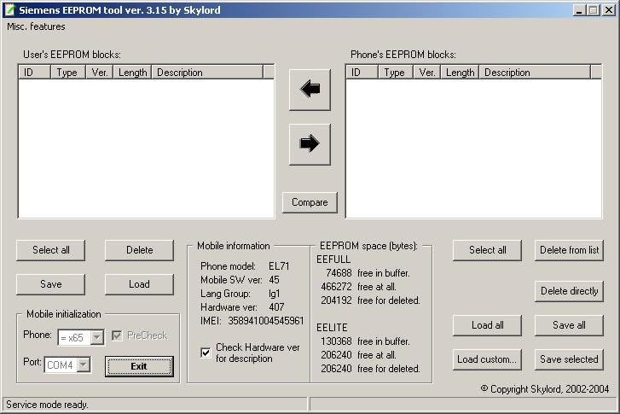This screenshot has height=414, width=620.
Task: Sort Phone's blocks by Length column
Action: [x=460, y=73]
